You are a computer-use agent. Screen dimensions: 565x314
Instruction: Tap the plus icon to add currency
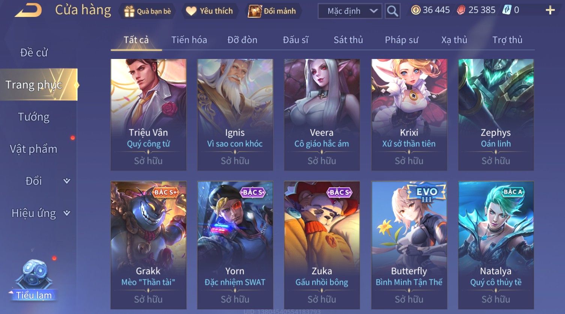550,10
